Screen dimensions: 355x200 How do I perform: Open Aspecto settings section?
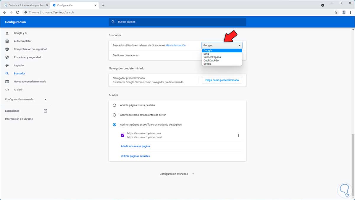[19, 65]
